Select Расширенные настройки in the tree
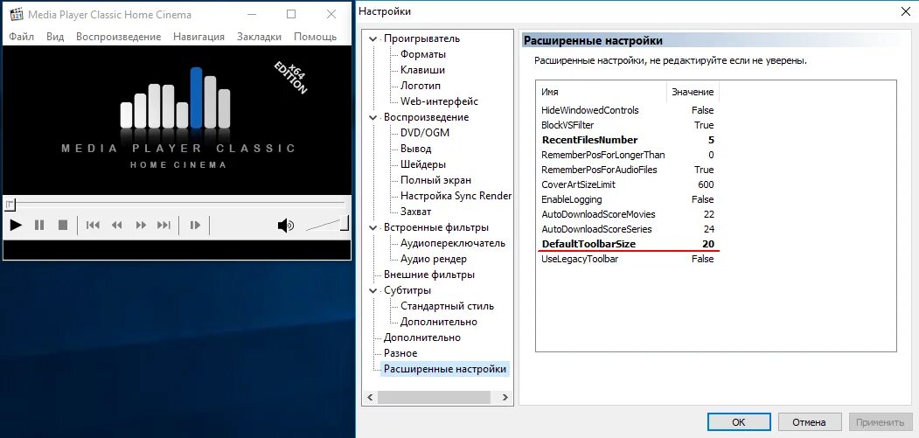This screenshot has height=438, width=919. [445, 370]
